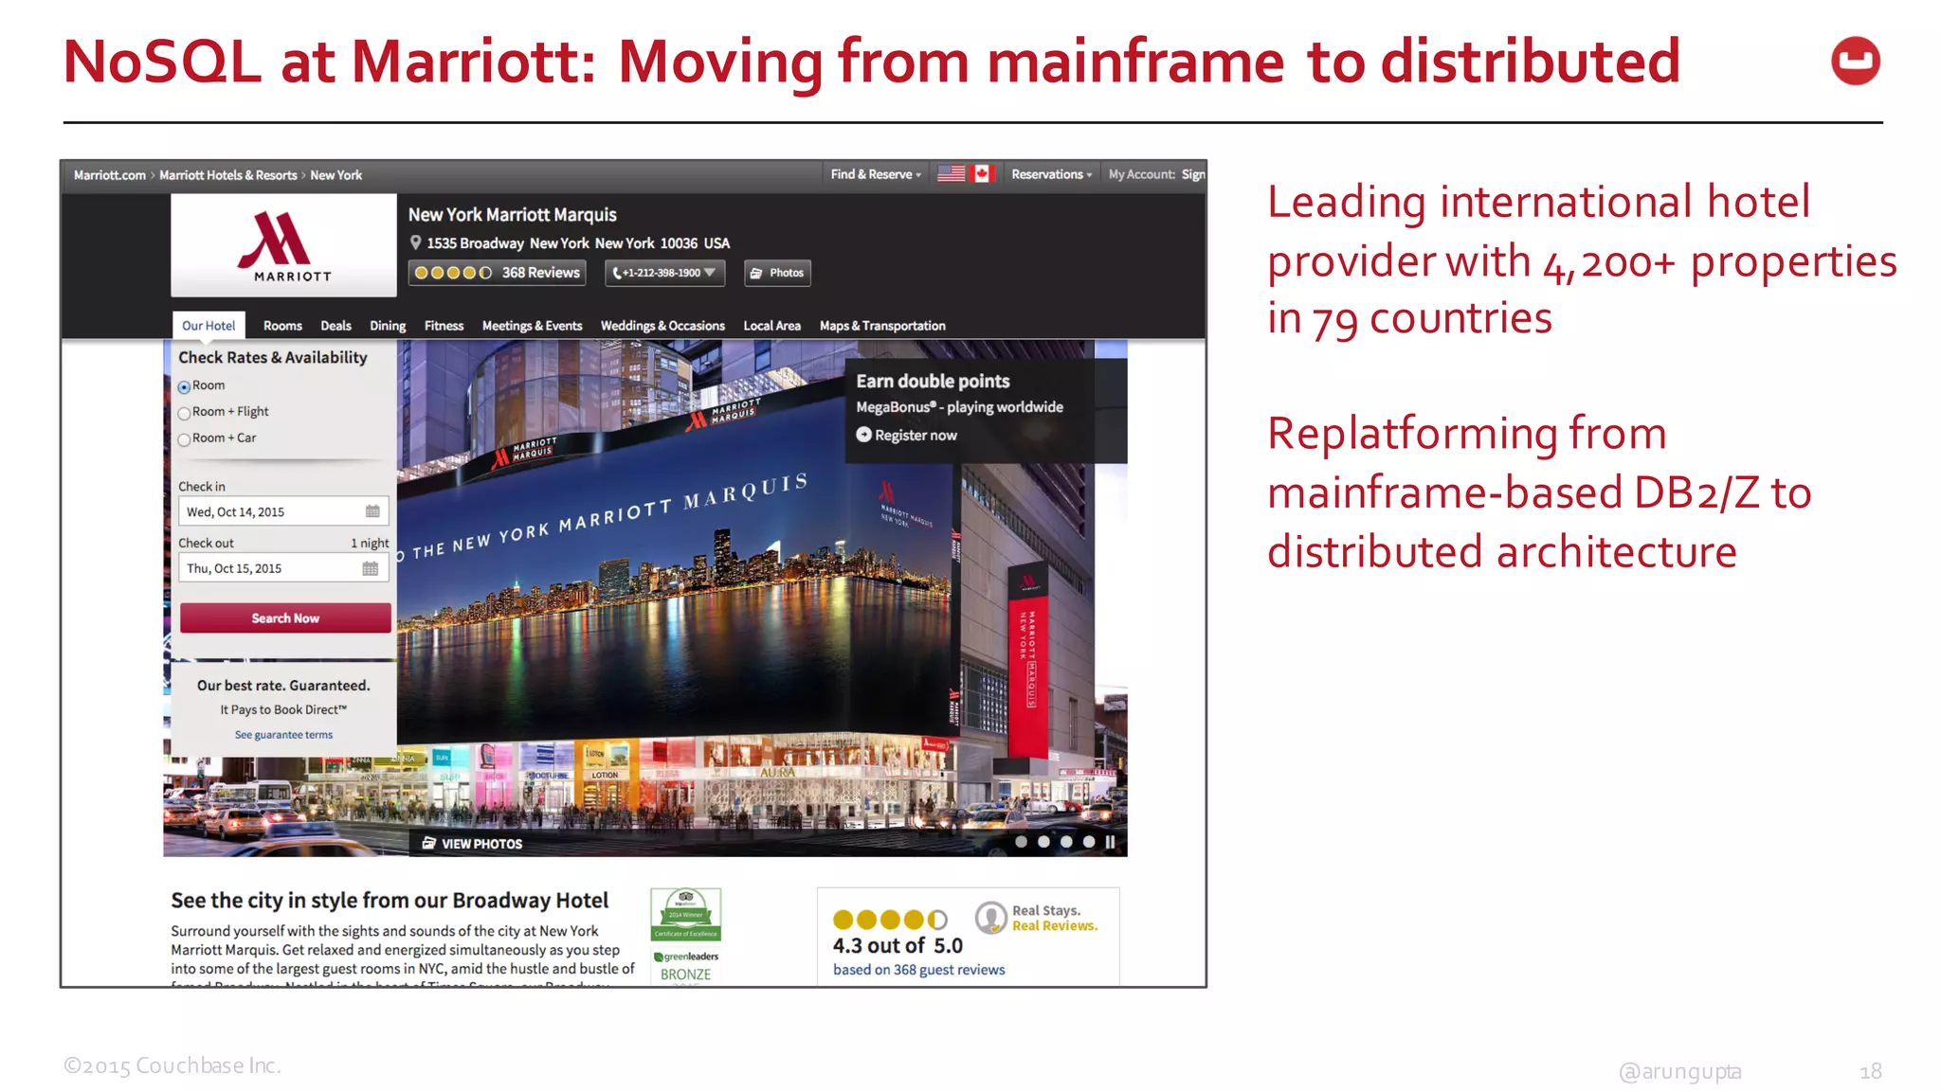The image size is (1941, 1091).
Task: Click the greenleaders Bronze badge
Action: [x=686, y=966]
